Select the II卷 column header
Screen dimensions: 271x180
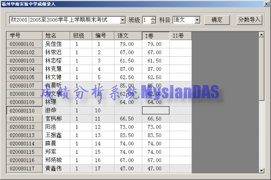coord(180,35)
